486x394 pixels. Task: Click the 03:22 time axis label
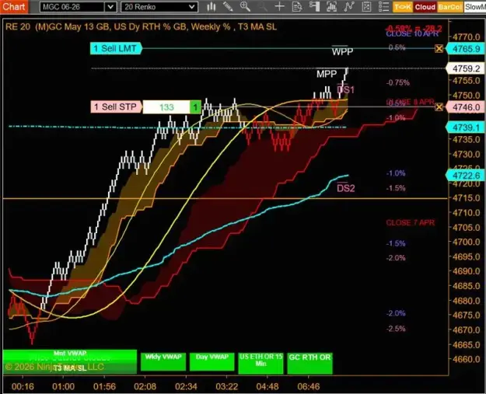click(x=226, y=386)
